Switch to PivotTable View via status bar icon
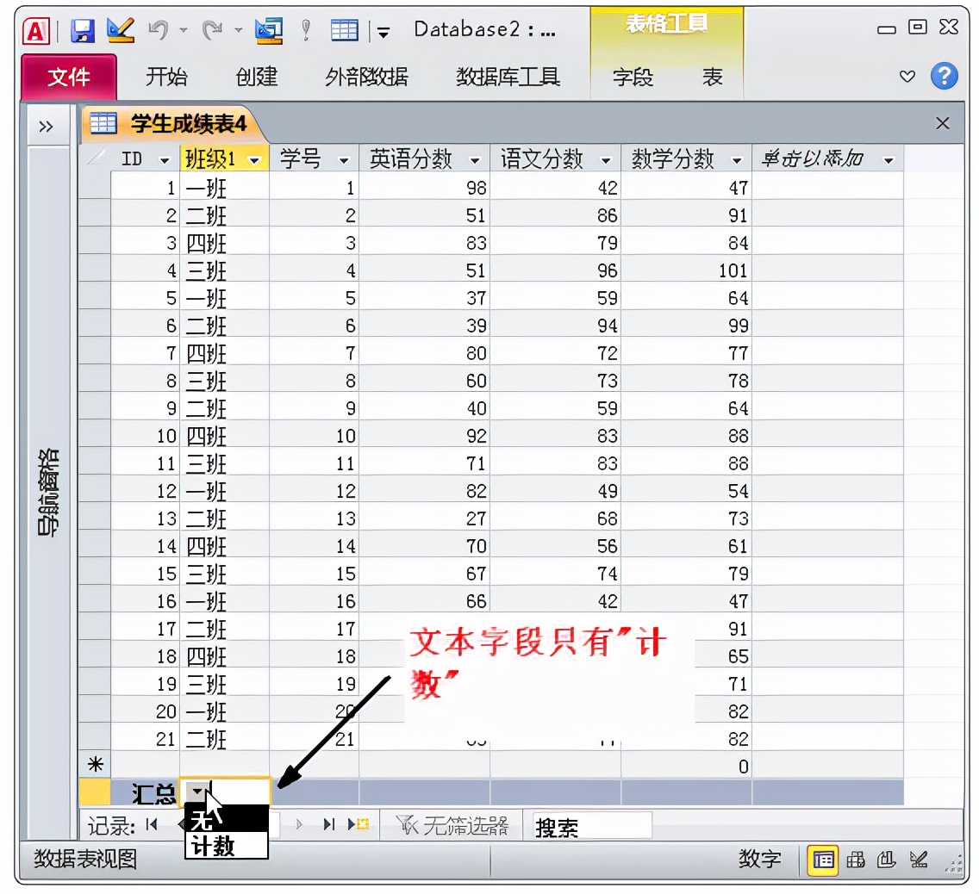Screen dimensions: 979x894 [x=857, y=859]
